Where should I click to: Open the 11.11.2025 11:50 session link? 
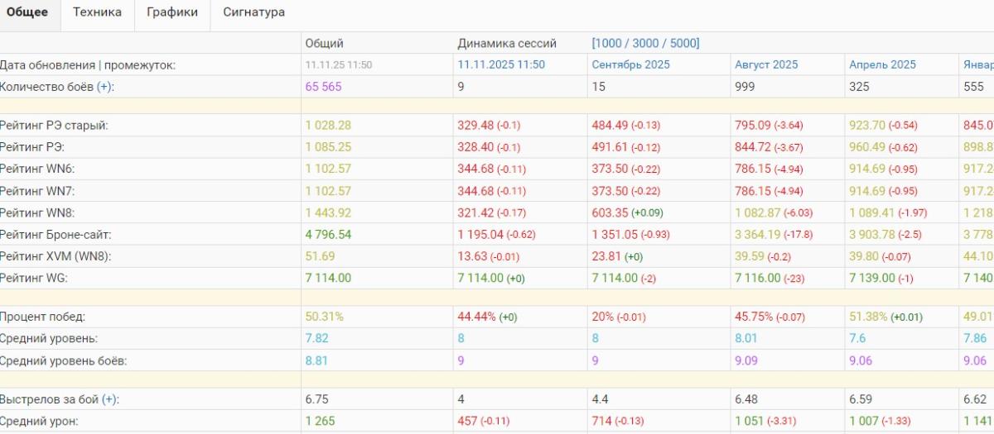click(501, 64)
